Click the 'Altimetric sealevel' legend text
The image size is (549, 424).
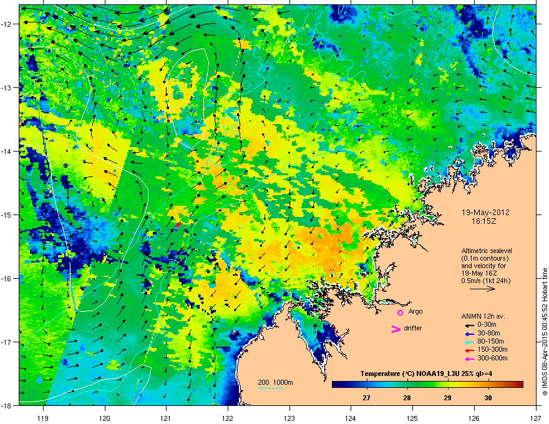tap(487, 251)
